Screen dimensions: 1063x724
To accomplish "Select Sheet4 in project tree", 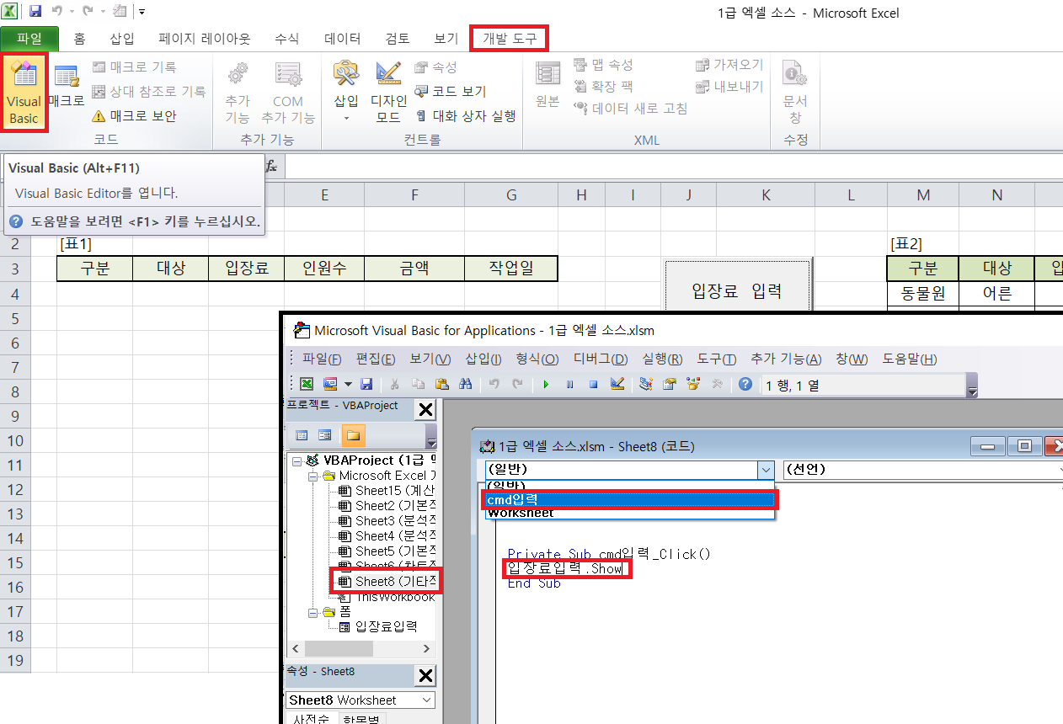I will tap(387, 536).
